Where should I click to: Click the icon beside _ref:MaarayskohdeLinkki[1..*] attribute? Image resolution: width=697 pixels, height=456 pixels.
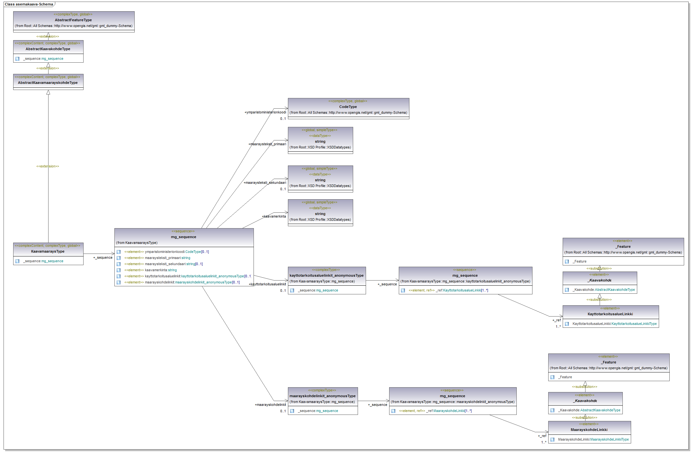click(393, 411)
